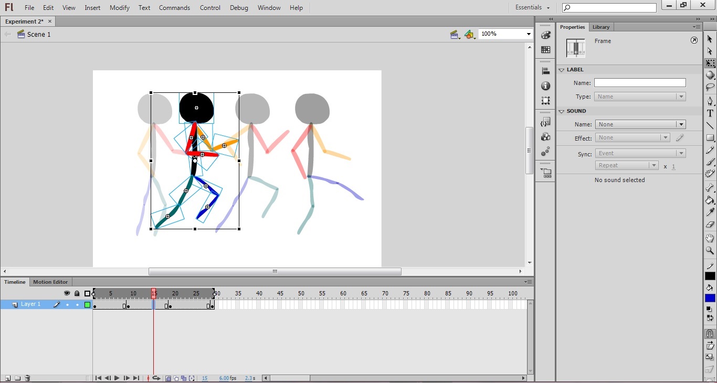Collapse the LABEL section

click(x=561, y=70)
